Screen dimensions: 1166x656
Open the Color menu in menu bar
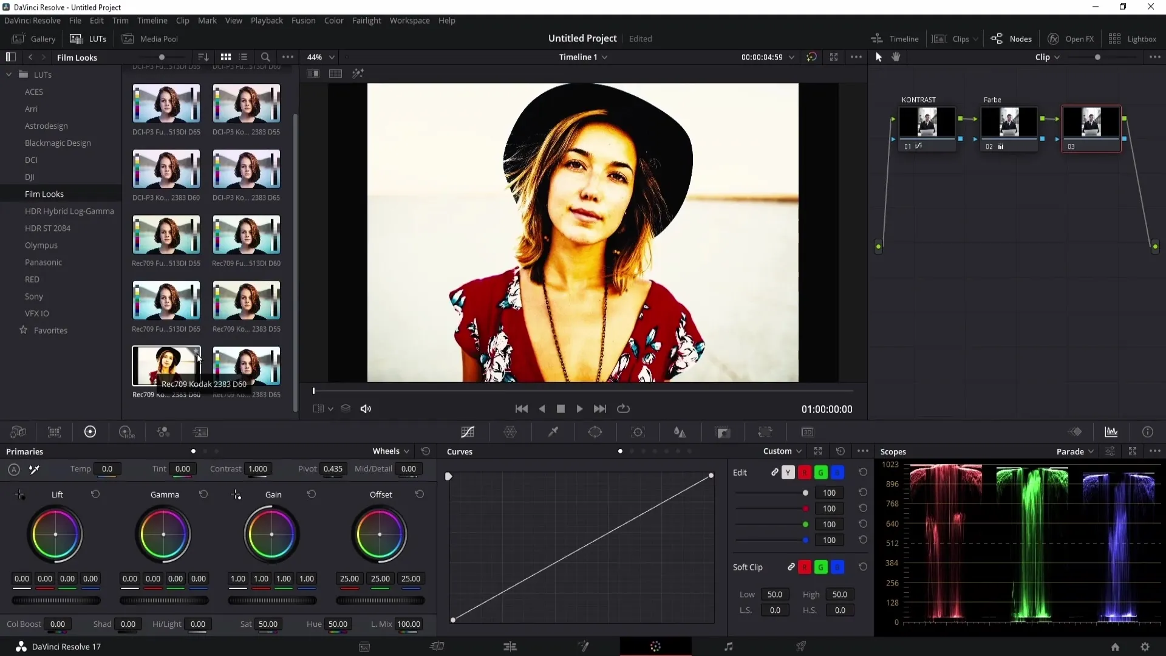click(x=333, y=20)
